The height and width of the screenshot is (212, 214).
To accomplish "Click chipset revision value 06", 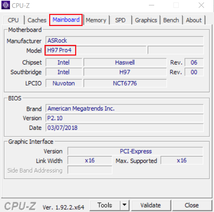I will pos(194,62).
